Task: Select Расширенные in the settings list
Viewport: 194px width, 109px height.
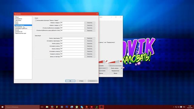Action: click(23, 27)
